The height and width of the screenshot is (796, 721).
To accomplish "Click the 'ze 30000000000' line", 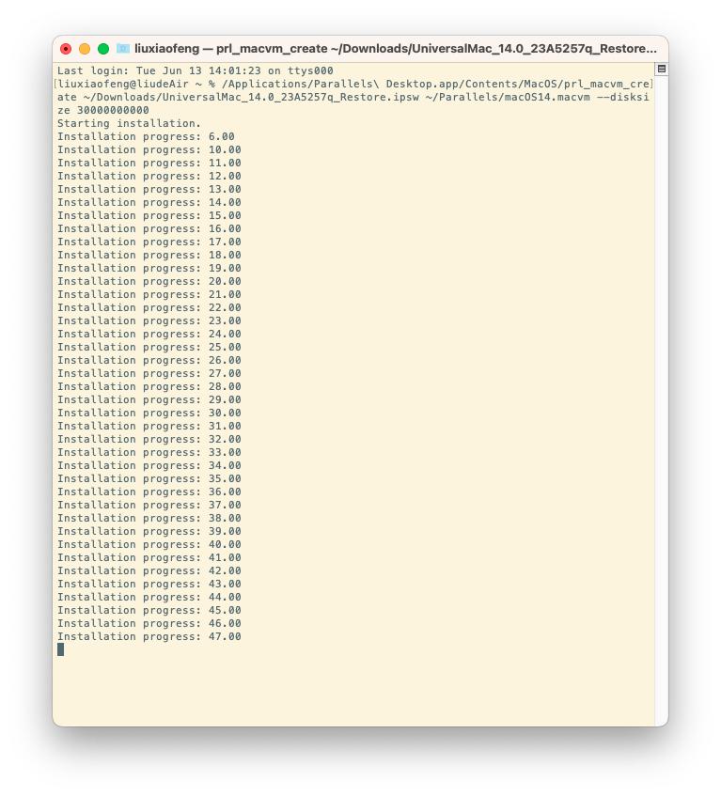I will click(103, 110).
